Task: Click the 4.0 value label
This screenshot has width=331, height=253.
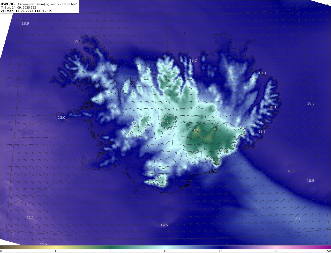Action: pyautogui.click(x=216, y=162)
